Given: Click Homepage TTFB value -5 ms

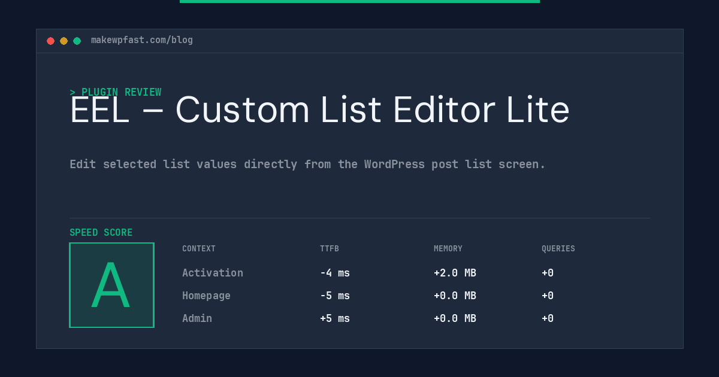Looking at the screenshot, I should 335,296.
